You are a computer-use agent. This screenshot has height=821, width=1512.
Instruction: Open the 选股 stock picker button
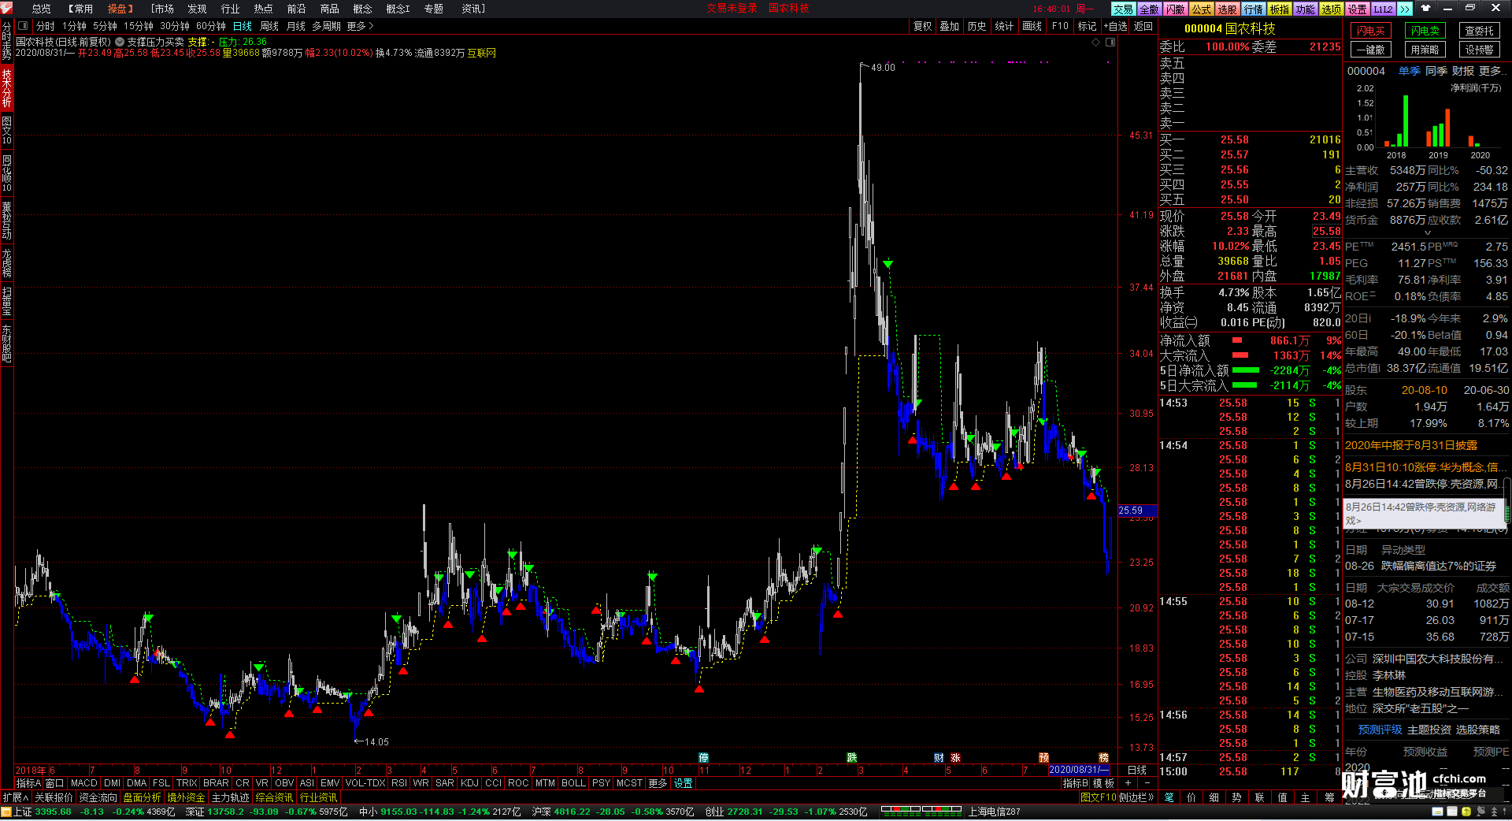[x=1227, y=9]
